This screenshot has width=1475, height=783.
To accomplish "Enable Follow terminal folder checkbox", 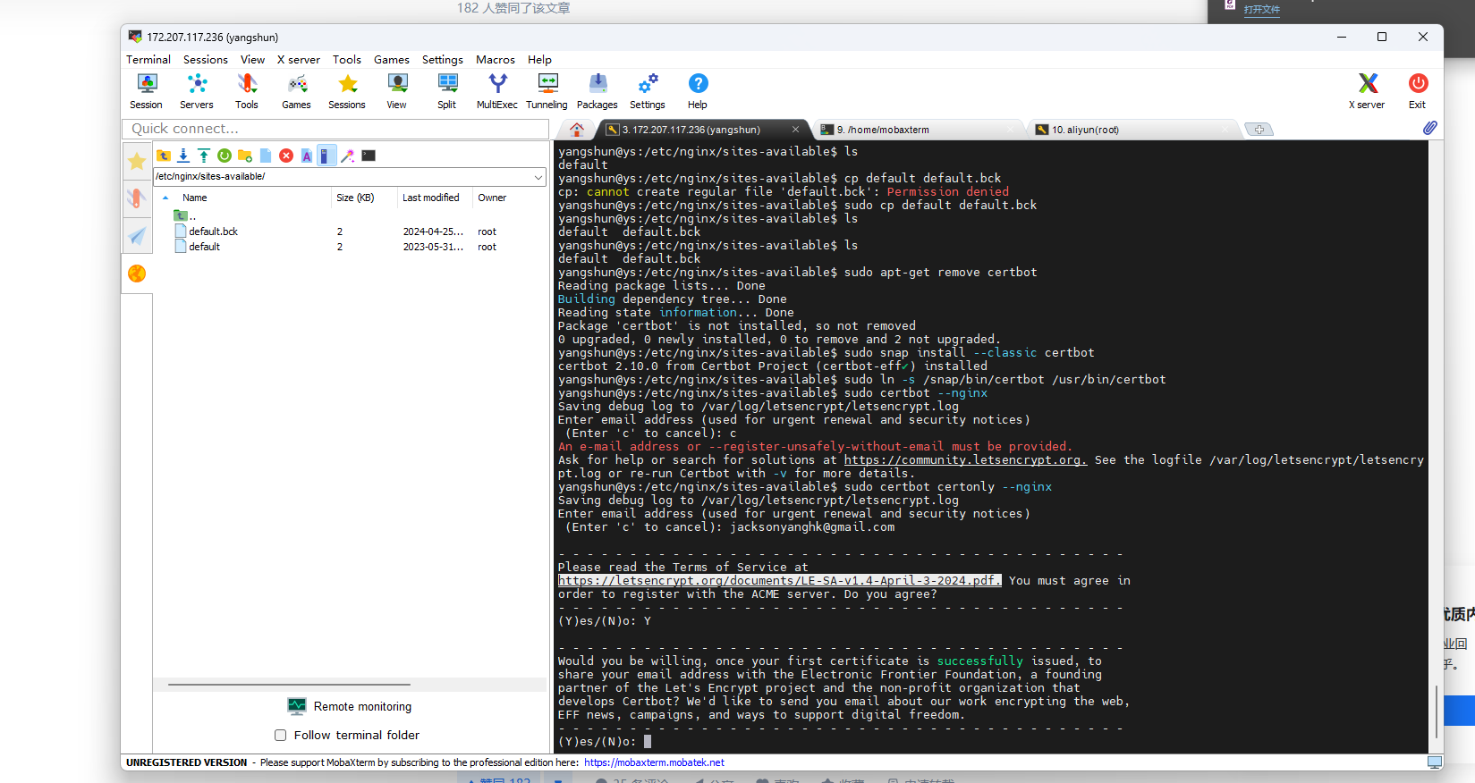I will tap(281, 735).
